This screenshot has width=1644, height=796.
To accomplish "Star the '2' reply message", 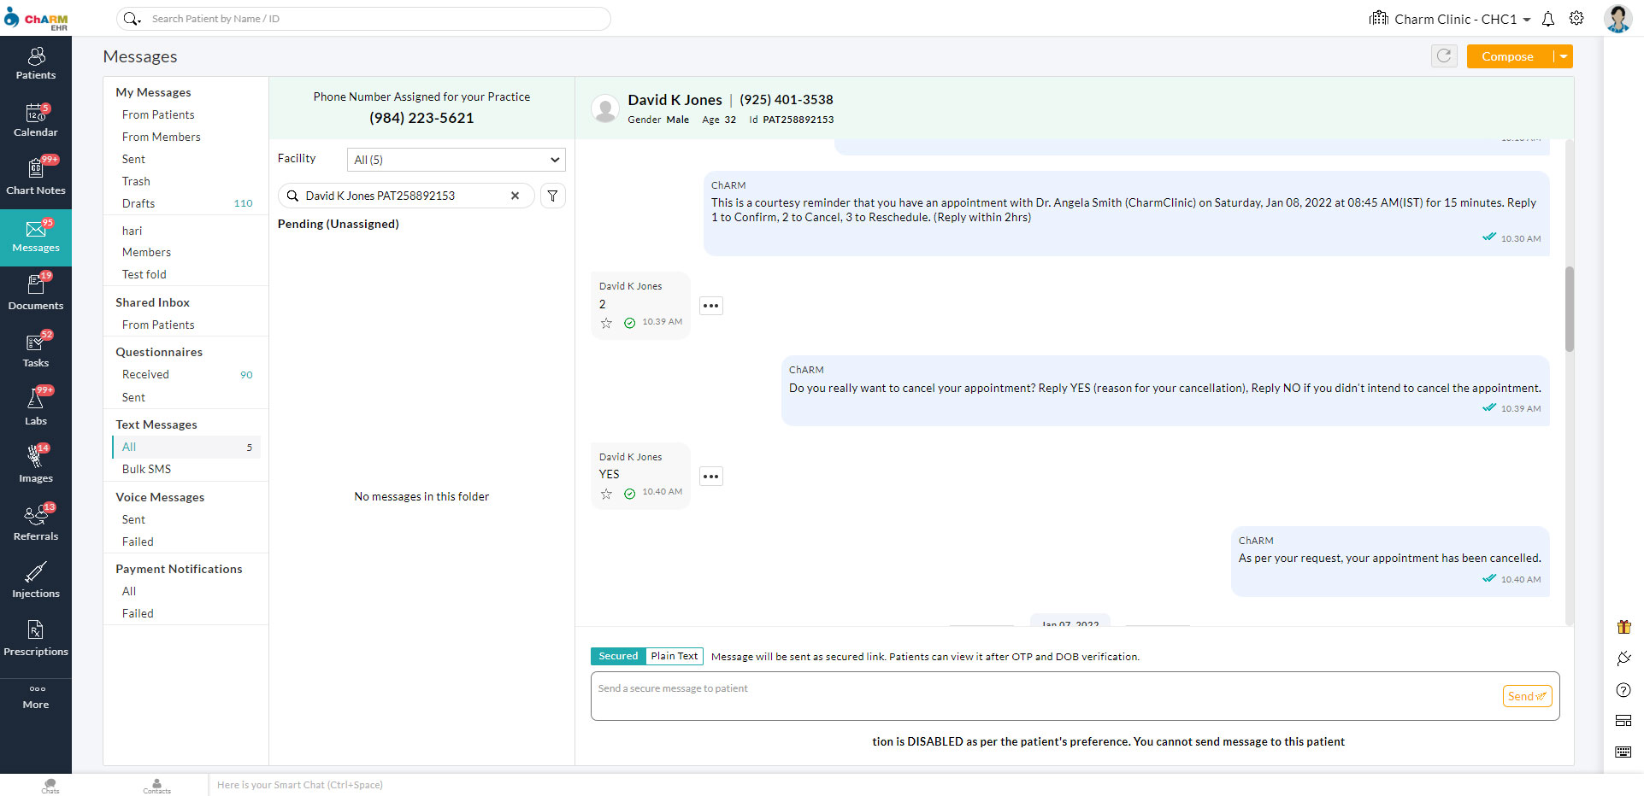I will [x=606, y=323].
